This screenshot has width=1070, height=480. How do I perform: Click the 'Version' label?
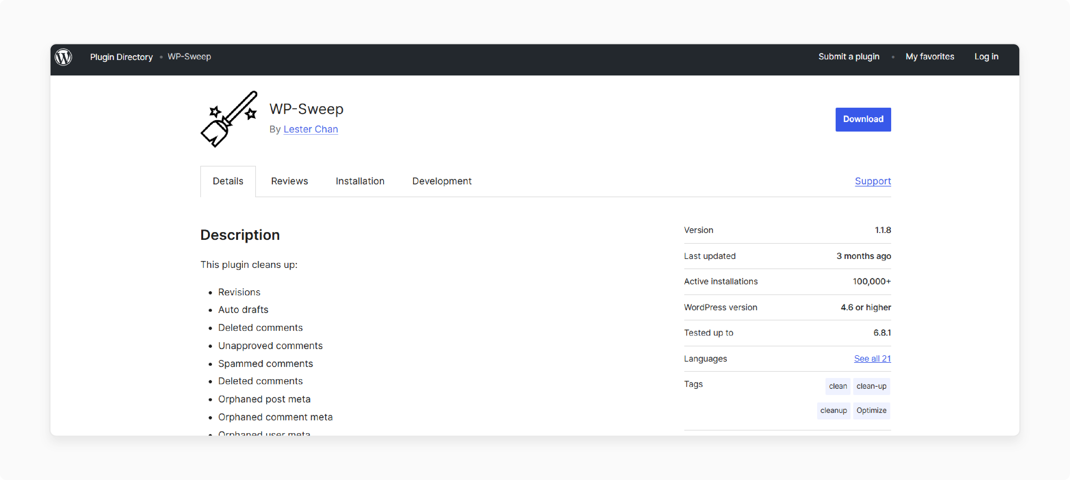(698, 230)
